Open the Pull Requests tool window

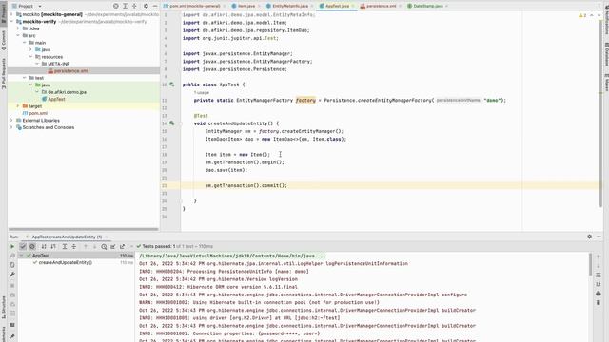click(x=4, y=74)
